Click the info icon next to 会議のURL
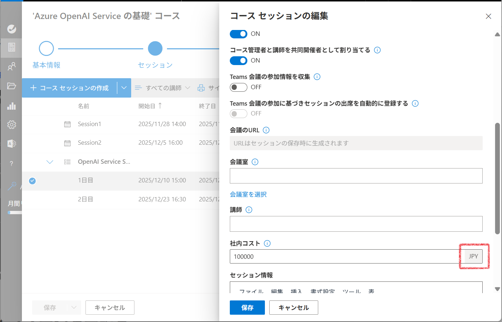The width and height of the screenshot is (502, 322). pyautogui.click(x=266, y=130)
